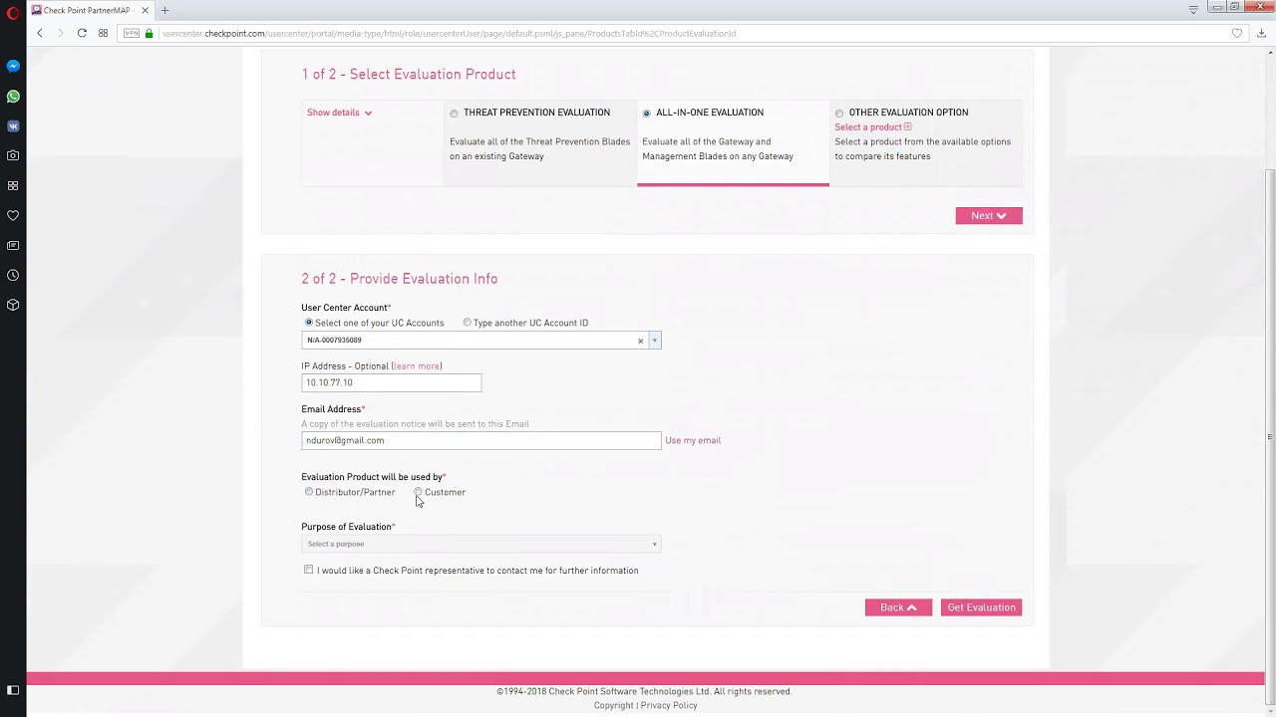Click the green secure padlock icon

150,33
